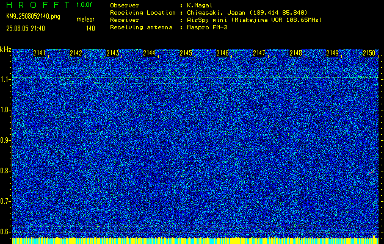This screenshot has width=384, height=244.
Task: Click antenna value Maspro FM-3
Action: coord(207,27)
